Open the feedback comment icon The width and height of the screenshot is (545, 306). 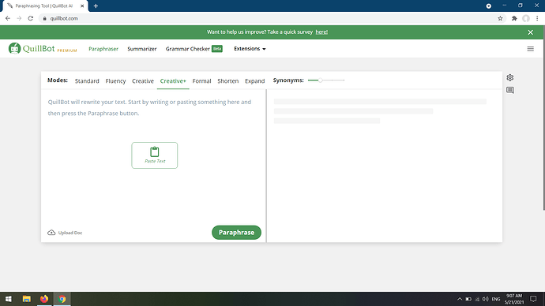(510, 90)
